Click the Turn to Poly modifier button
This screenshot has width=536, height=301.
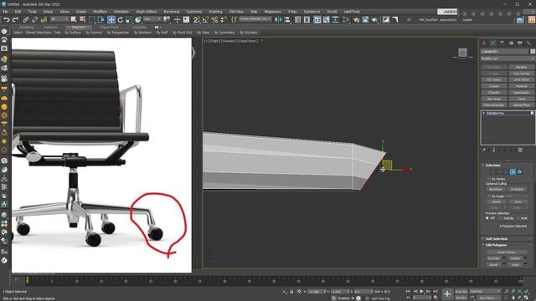tap(521, 74)
